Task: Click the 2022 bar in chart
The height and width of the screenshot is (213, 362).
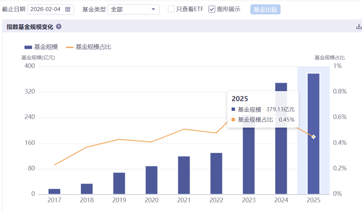Action: point(216,173)
